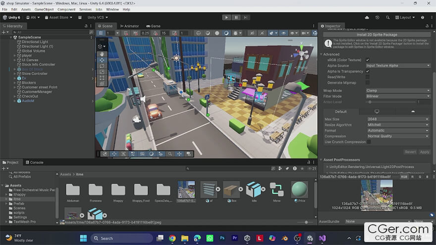Open the Resize Algorithm dropdown
This screenshot has width=436, height=245.
point(398,125)
